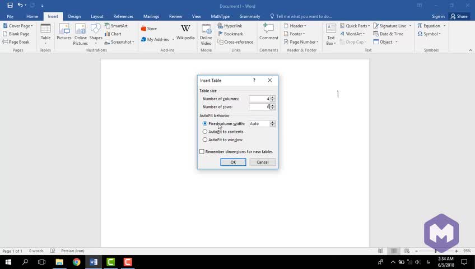Open spelling proofing status icon
Viewport: 475px width, 269px height.
coord(53,251)
